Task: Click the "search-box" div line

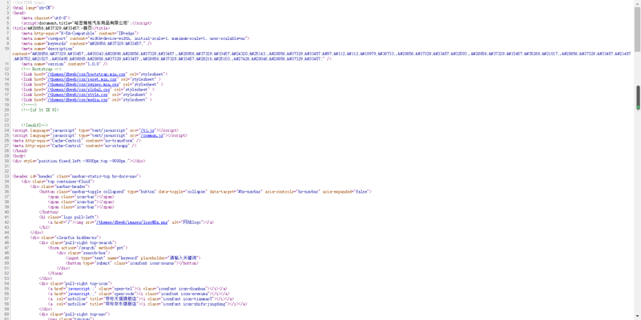Action: point(81,253)
